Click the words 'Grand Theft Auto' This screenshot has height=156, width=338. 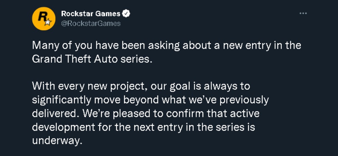pyautogui.click(x=75, y=59)
